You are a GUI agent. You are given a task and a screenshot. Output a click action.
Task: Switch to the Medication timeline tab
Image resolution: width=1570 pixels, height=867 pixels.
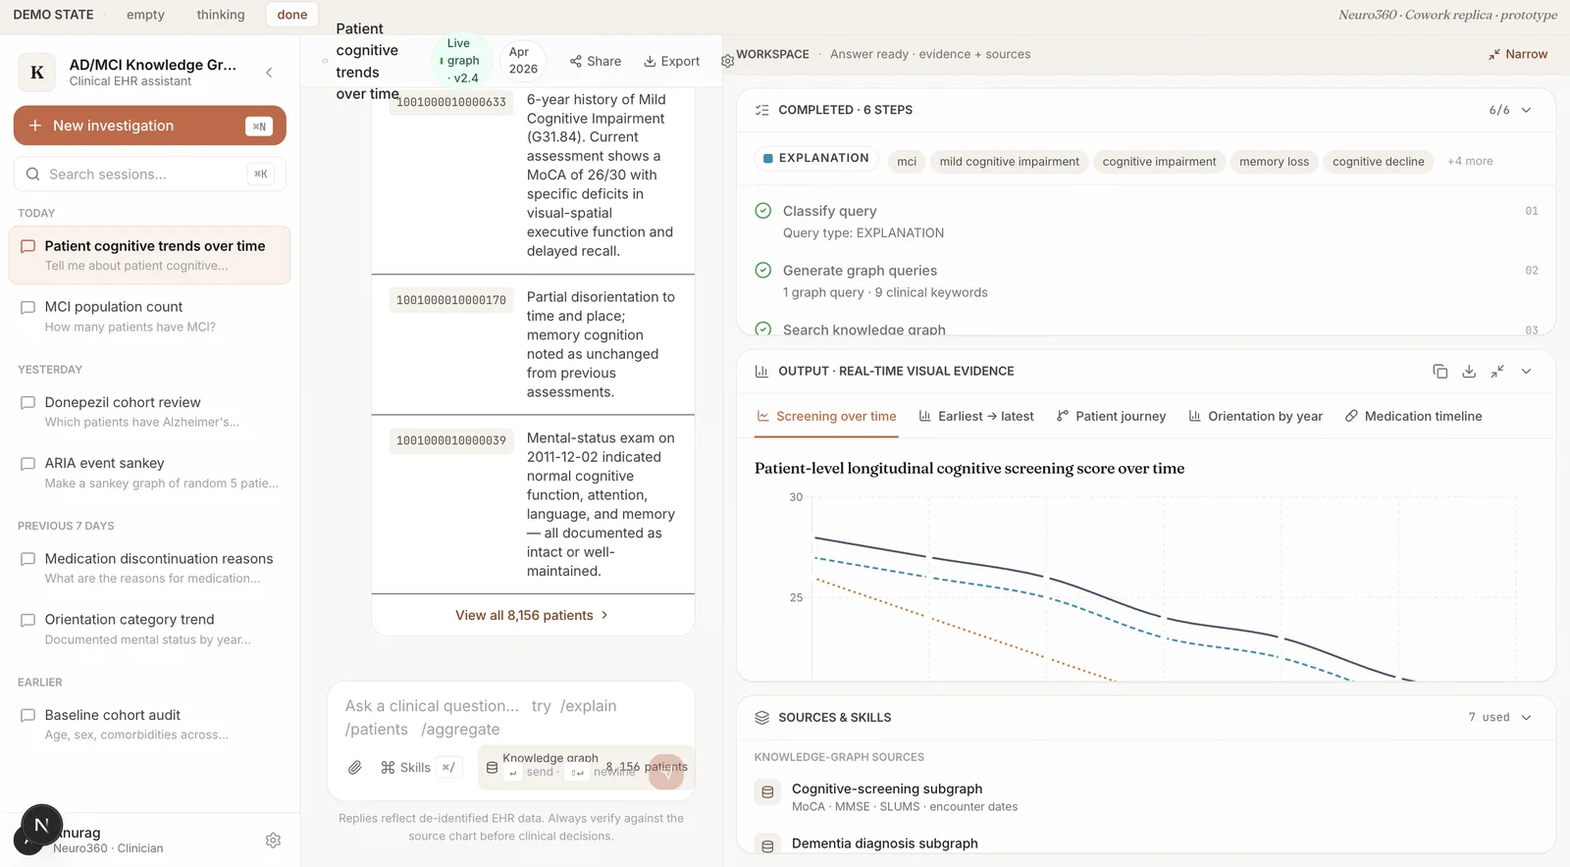click(1413, 417)
